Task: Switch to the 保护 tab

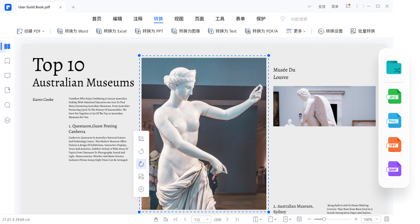Action: tap(261, 19)
